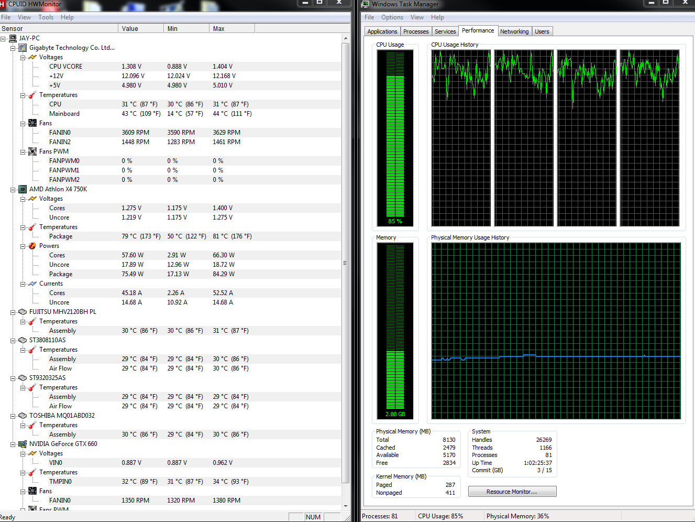This screenshot has height=522, width=695.
Task: Collapse the NVIDIA GeForce GTX 660 node
Action: [x=13, y=444]
